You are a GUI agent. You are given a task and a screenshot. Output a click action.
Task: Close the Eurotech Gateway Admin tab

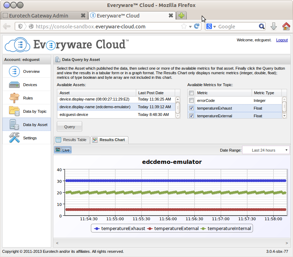[83, 15]
